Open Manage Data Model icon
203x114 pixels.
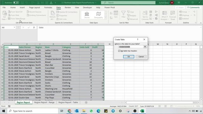(156, 19)
